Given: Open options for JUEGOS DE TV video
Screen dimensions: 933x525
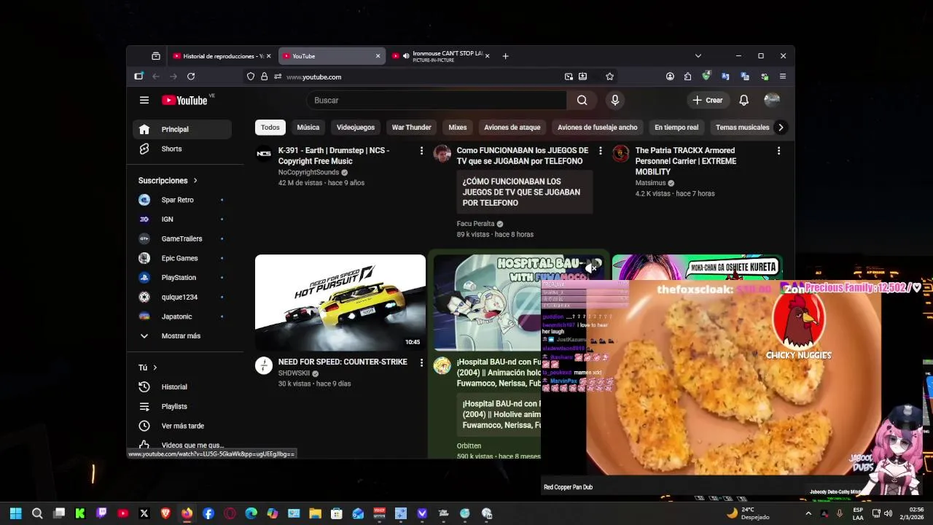Looking at the screenshot, I should pyautogui.click(x=600, y=151).
